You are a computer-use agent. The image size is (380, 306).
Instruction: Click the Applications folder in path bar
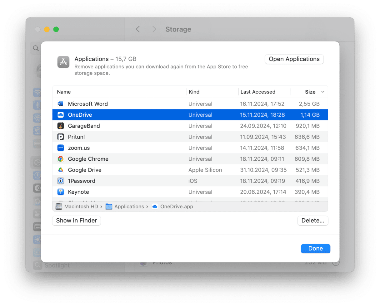pyautogui.click(x=129, y=206)
